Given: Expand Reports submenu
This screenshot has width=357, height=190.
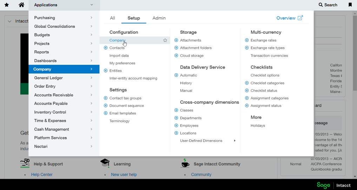Looking at the screenshot, I should coord(91,52).
